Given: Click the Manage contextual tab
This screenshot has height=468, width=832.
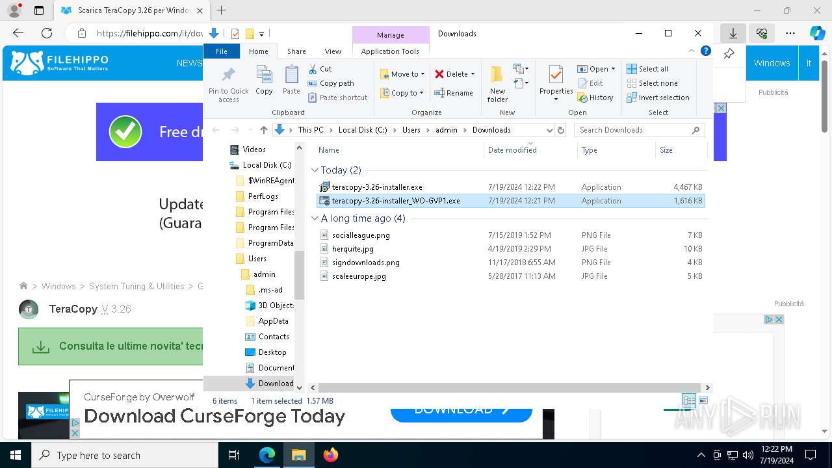Looking at the screenshot, I should 391,35.
